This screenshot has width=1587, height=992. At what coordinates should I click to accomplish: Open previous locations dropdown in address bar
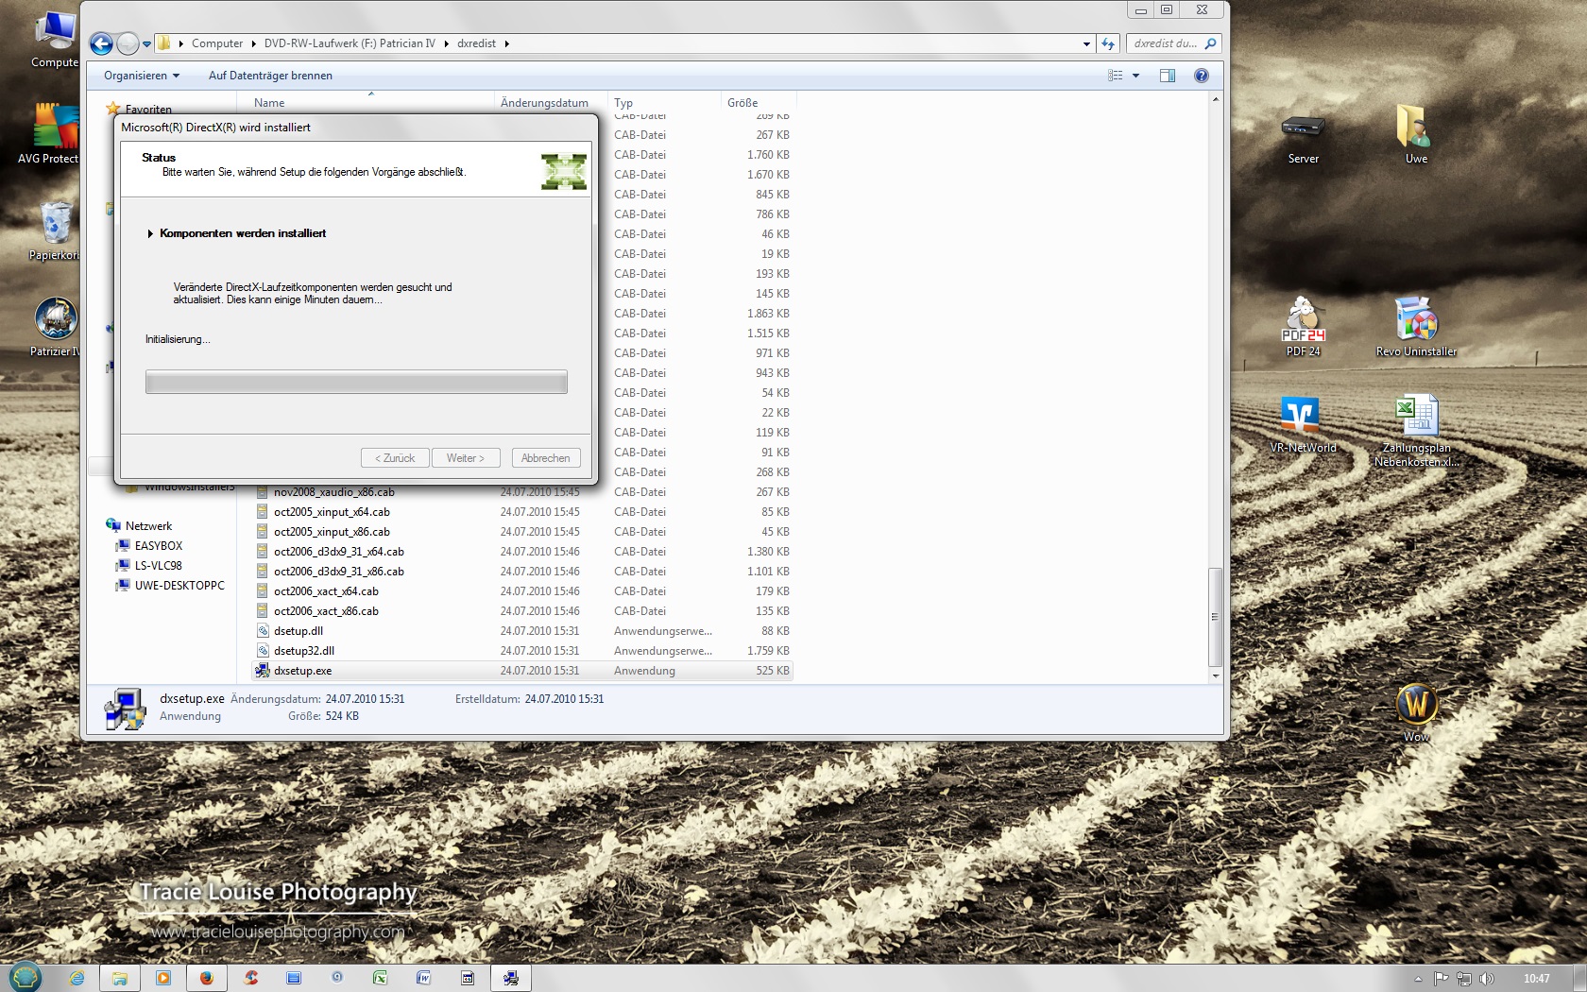point(1086,43)
